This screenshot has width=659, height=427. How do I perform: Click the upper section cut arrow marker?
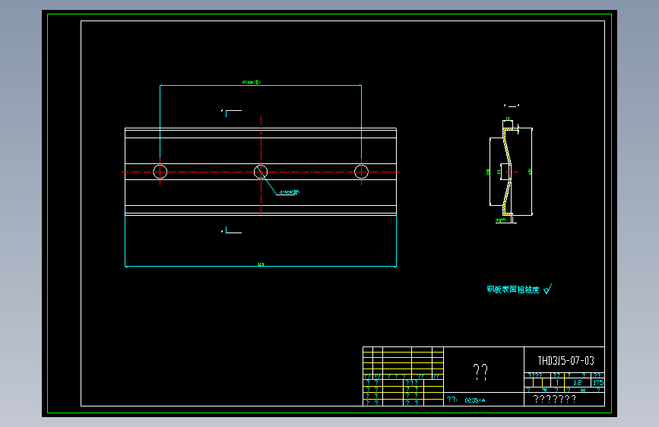point(232,112)
